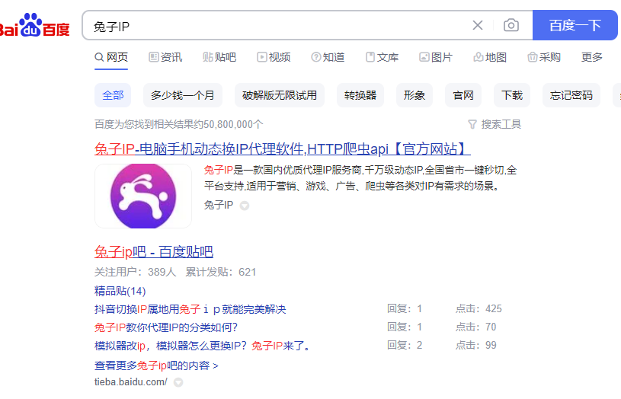This screenshot has height=399, width=621.
Task: Select the 官网 suggestion chip
Action: [463, 95]
